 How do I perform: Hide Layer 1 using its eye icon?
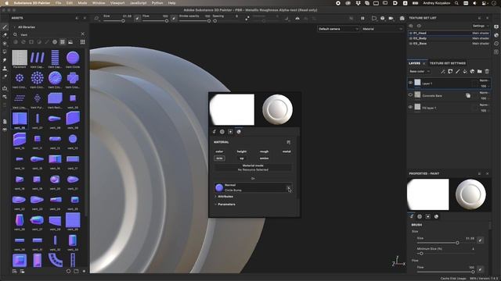[410, 83]
